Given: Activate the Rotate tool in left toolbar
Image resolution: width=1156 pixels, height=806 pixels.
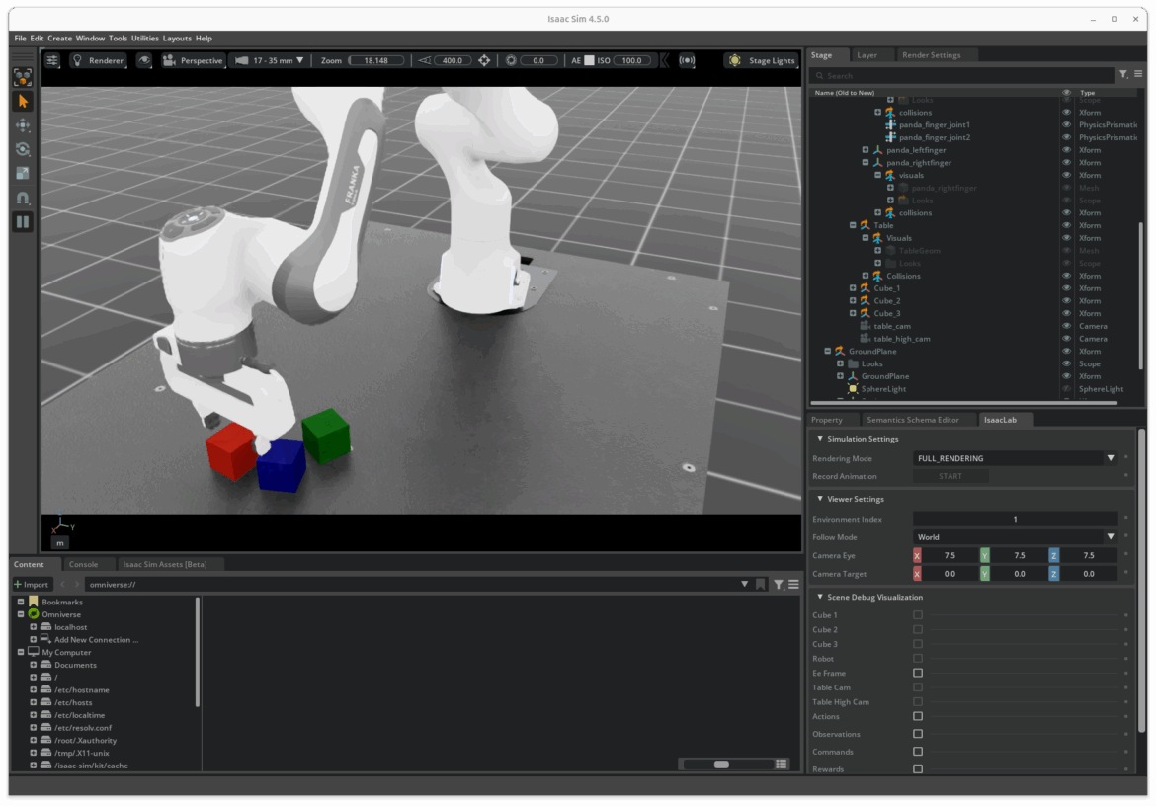Looking at the screenshot, I should click(23, 150).
